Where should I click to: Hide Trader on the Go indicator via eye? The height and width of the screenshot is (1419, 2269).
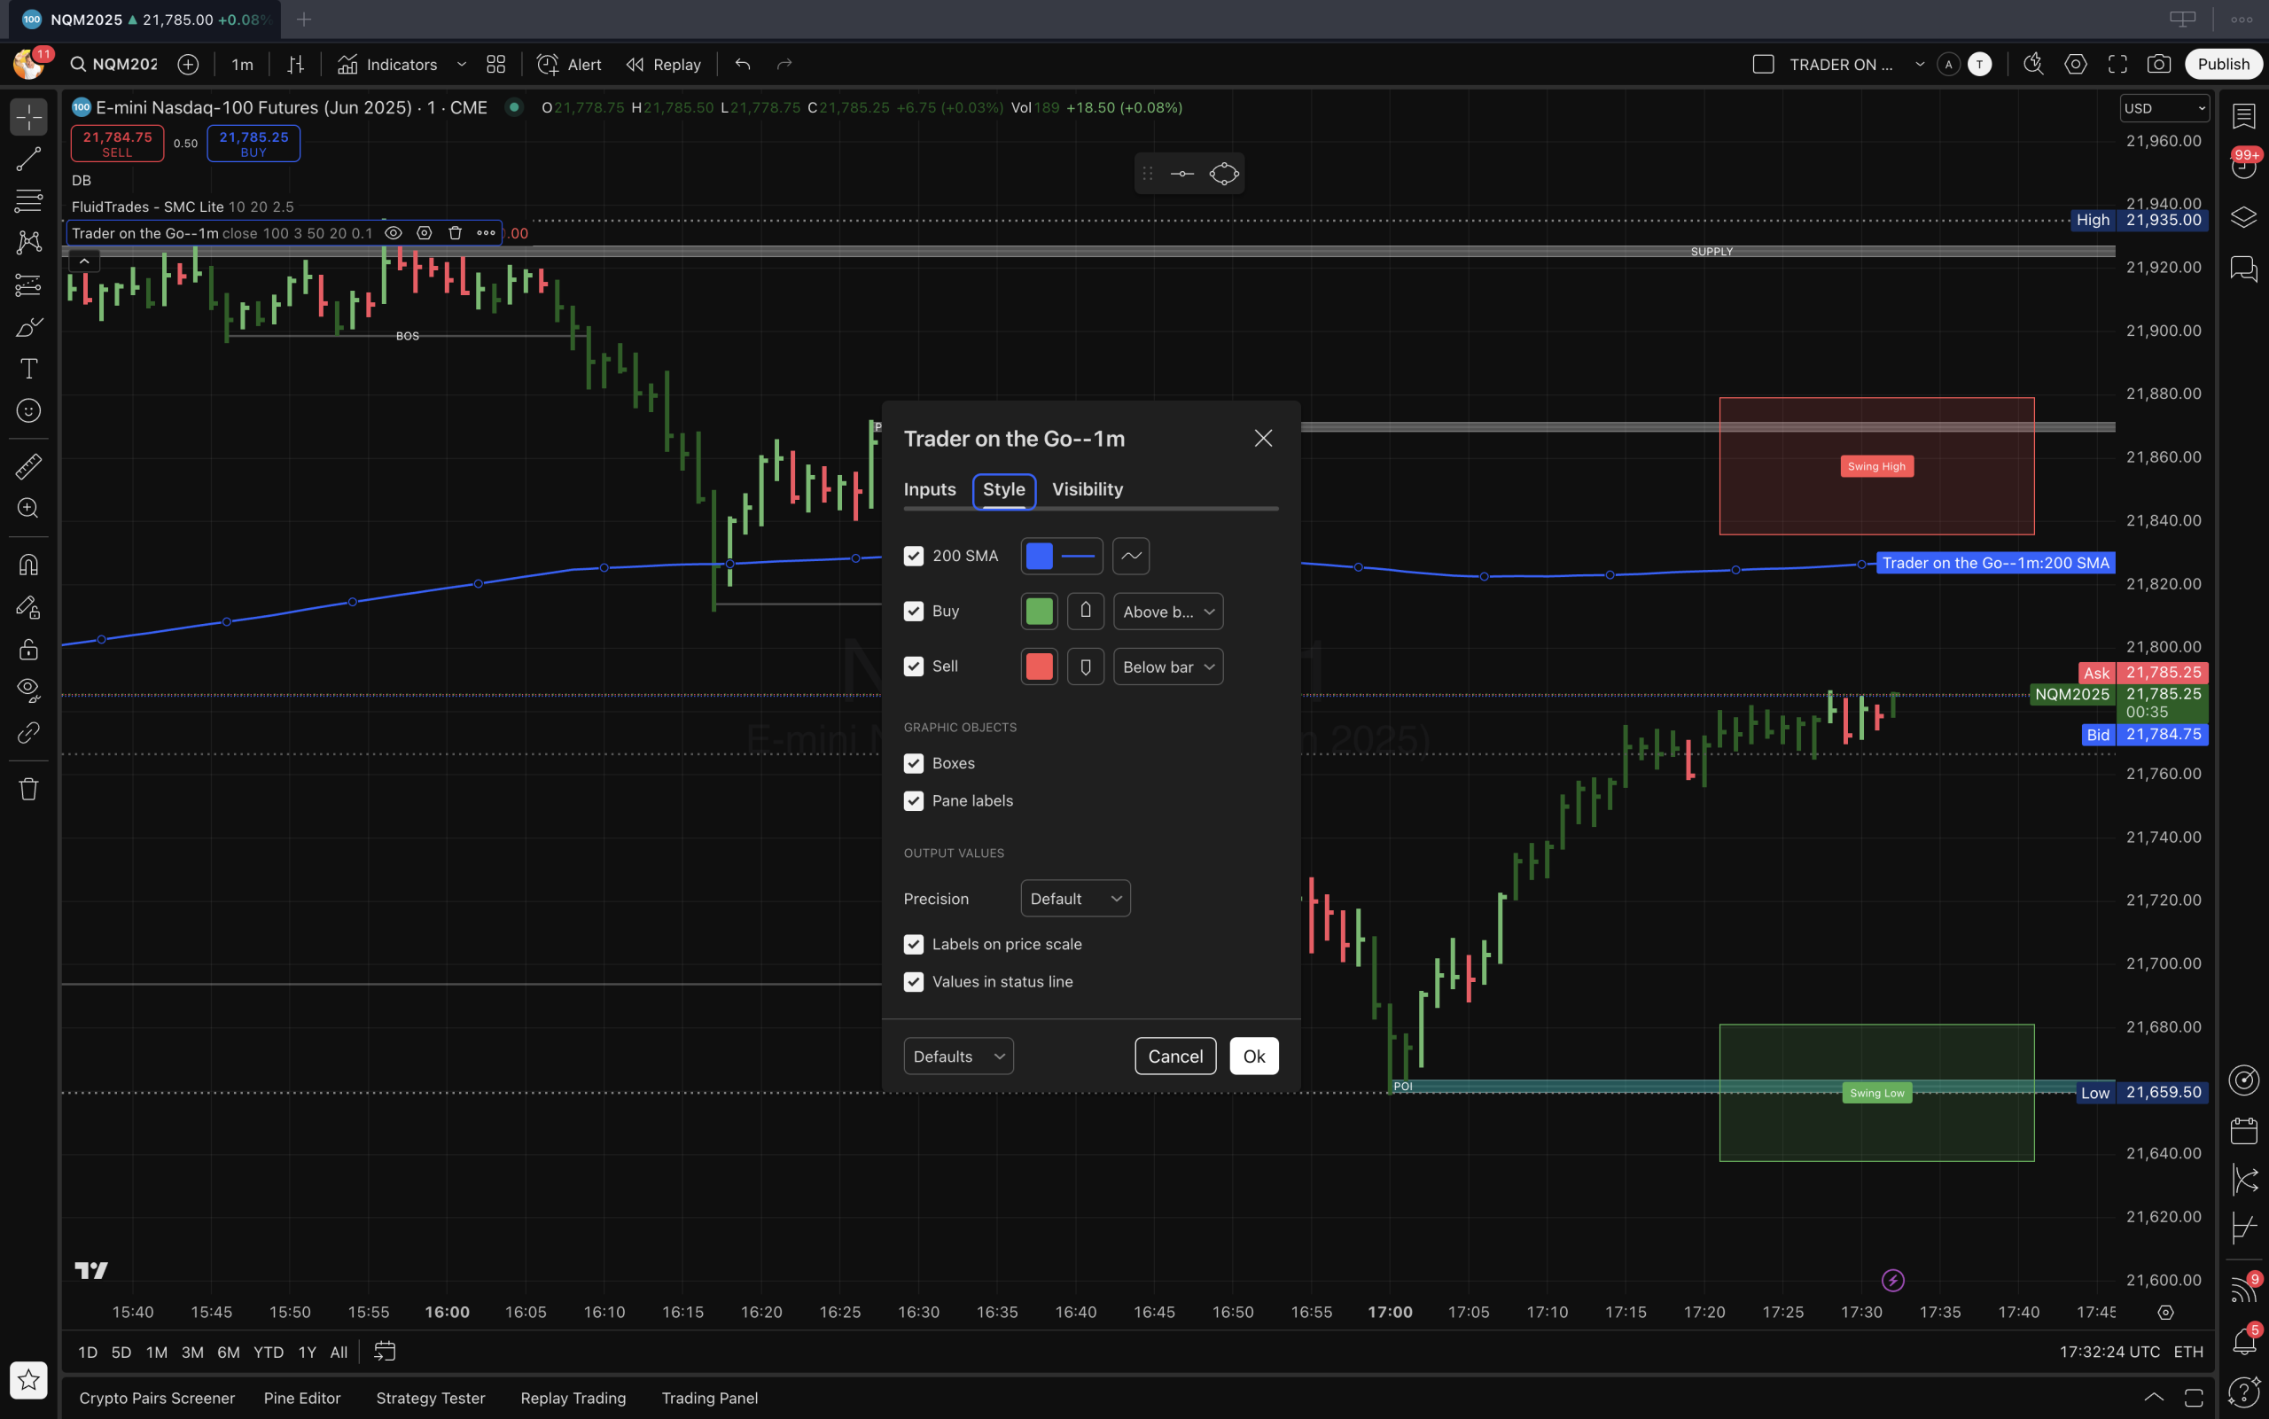[x=394, y=233]
